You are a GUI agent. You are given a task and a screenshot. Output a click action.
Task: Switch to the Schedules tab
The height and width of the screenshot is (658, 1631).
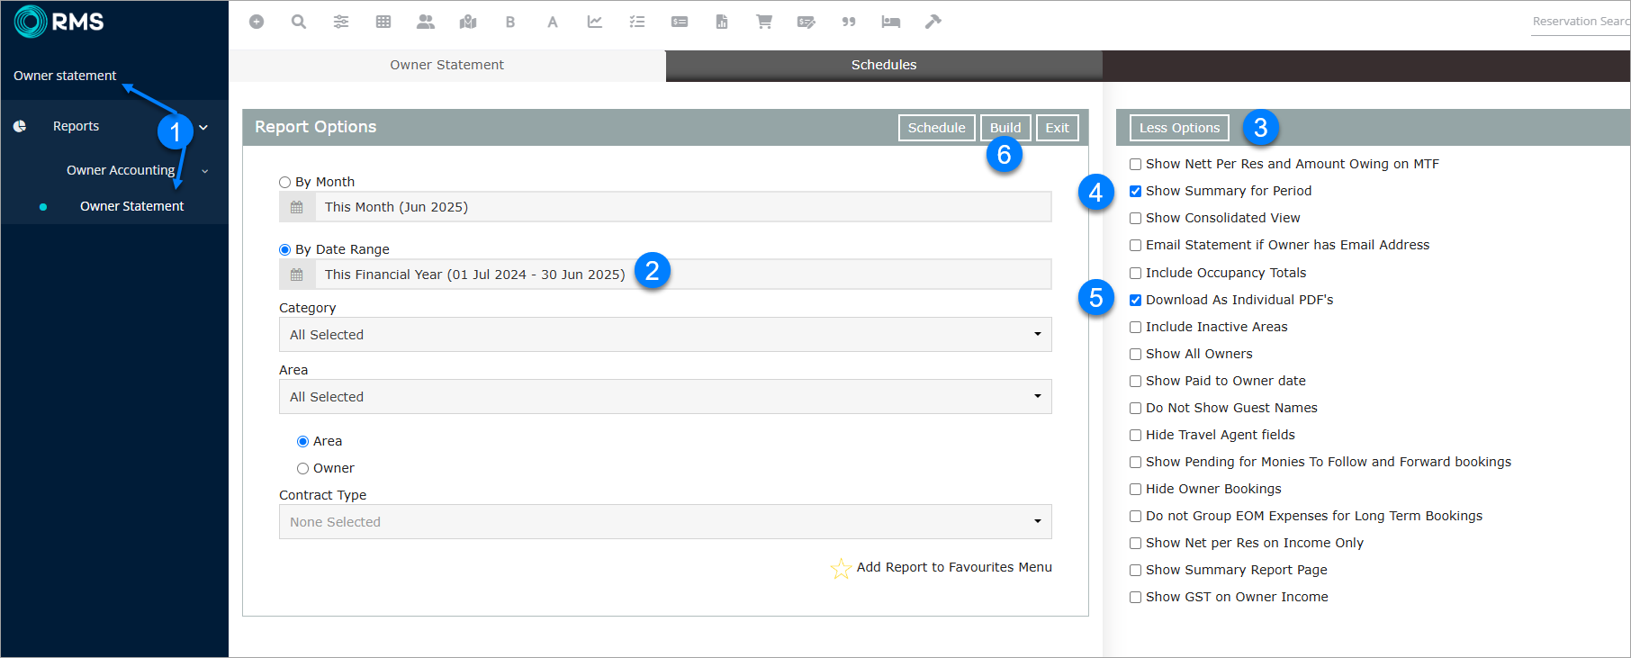coord(883,65)
